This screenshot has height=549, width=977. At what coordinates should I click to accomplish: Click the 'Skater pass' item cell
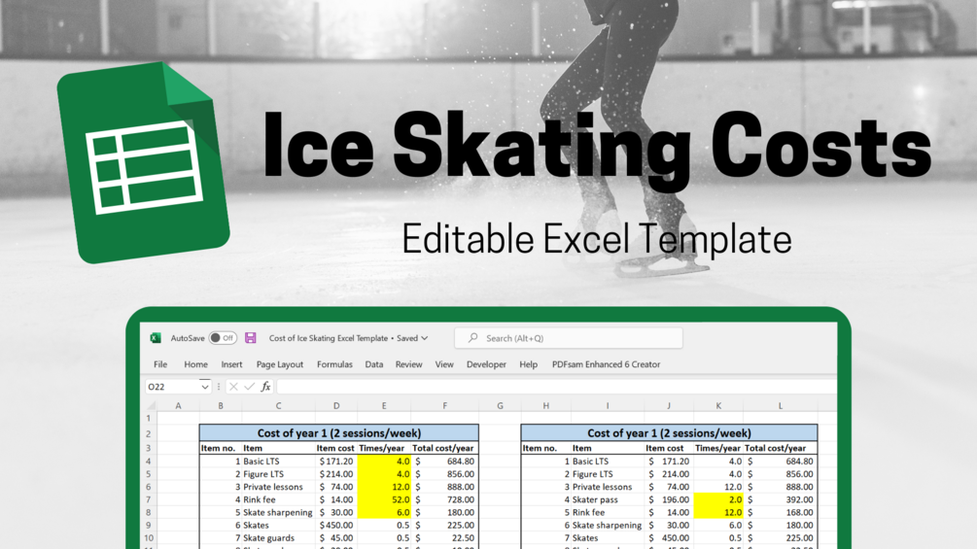tap(595, 499)
